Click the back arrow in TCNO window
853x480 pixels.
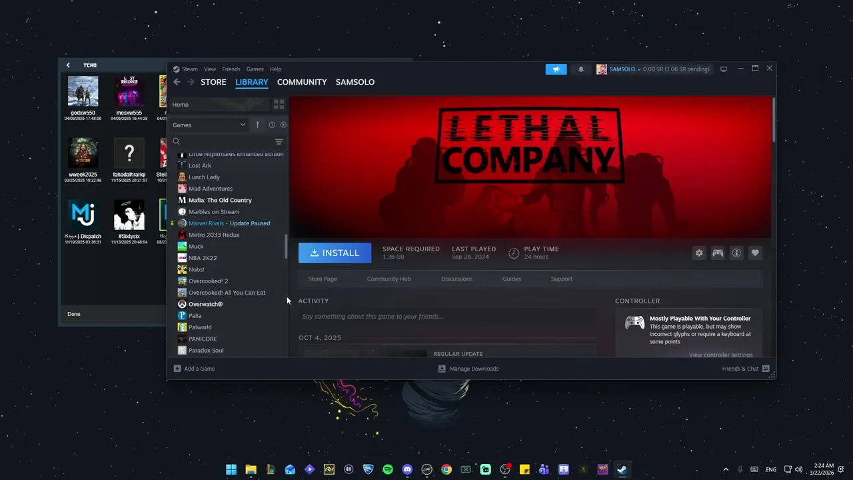pyautogui.click(x=68, y=65)
